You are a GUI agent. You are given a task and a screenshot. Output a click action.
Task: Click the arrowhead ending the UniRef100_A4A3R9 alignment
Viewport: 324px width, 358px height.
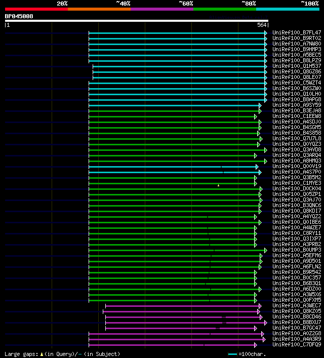(264, 339)
